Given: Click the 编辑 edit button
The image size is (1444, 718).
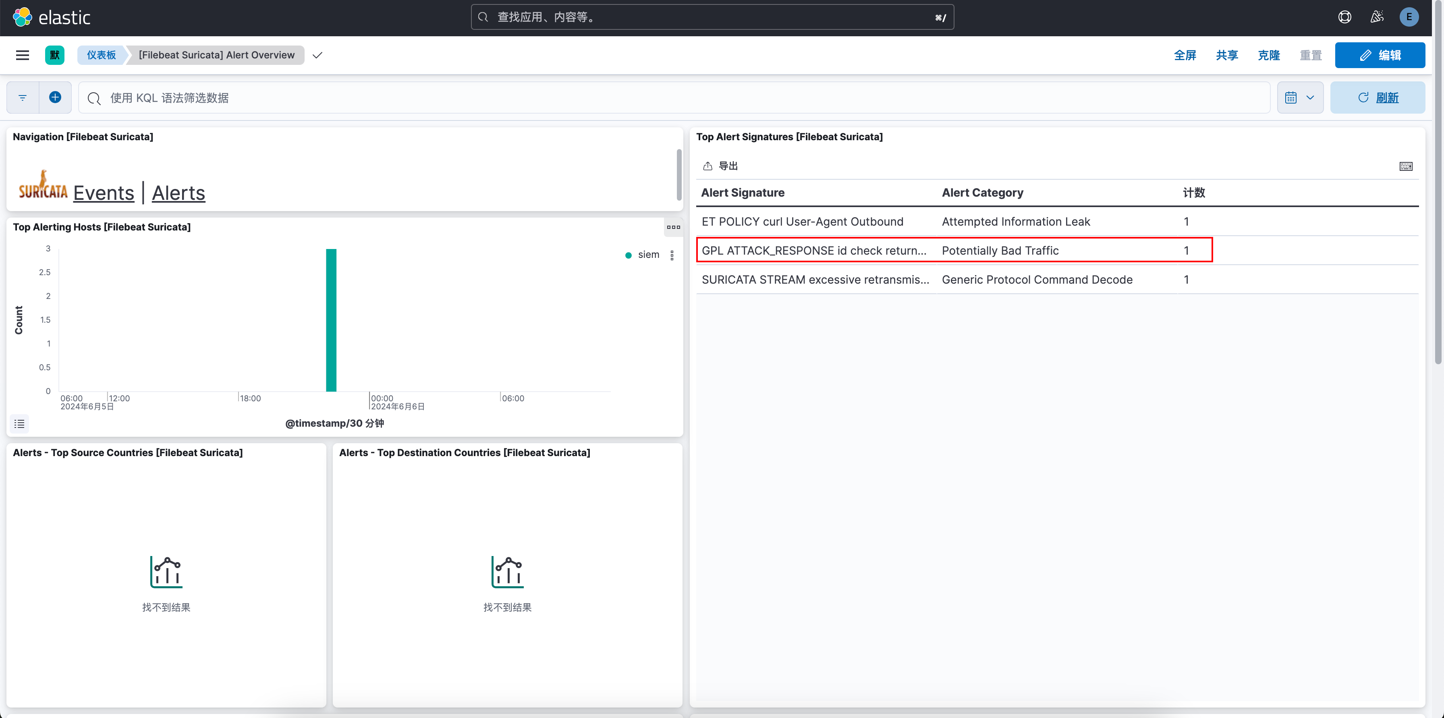Looking at the screenshot, I should click(x=1380, y=55).
